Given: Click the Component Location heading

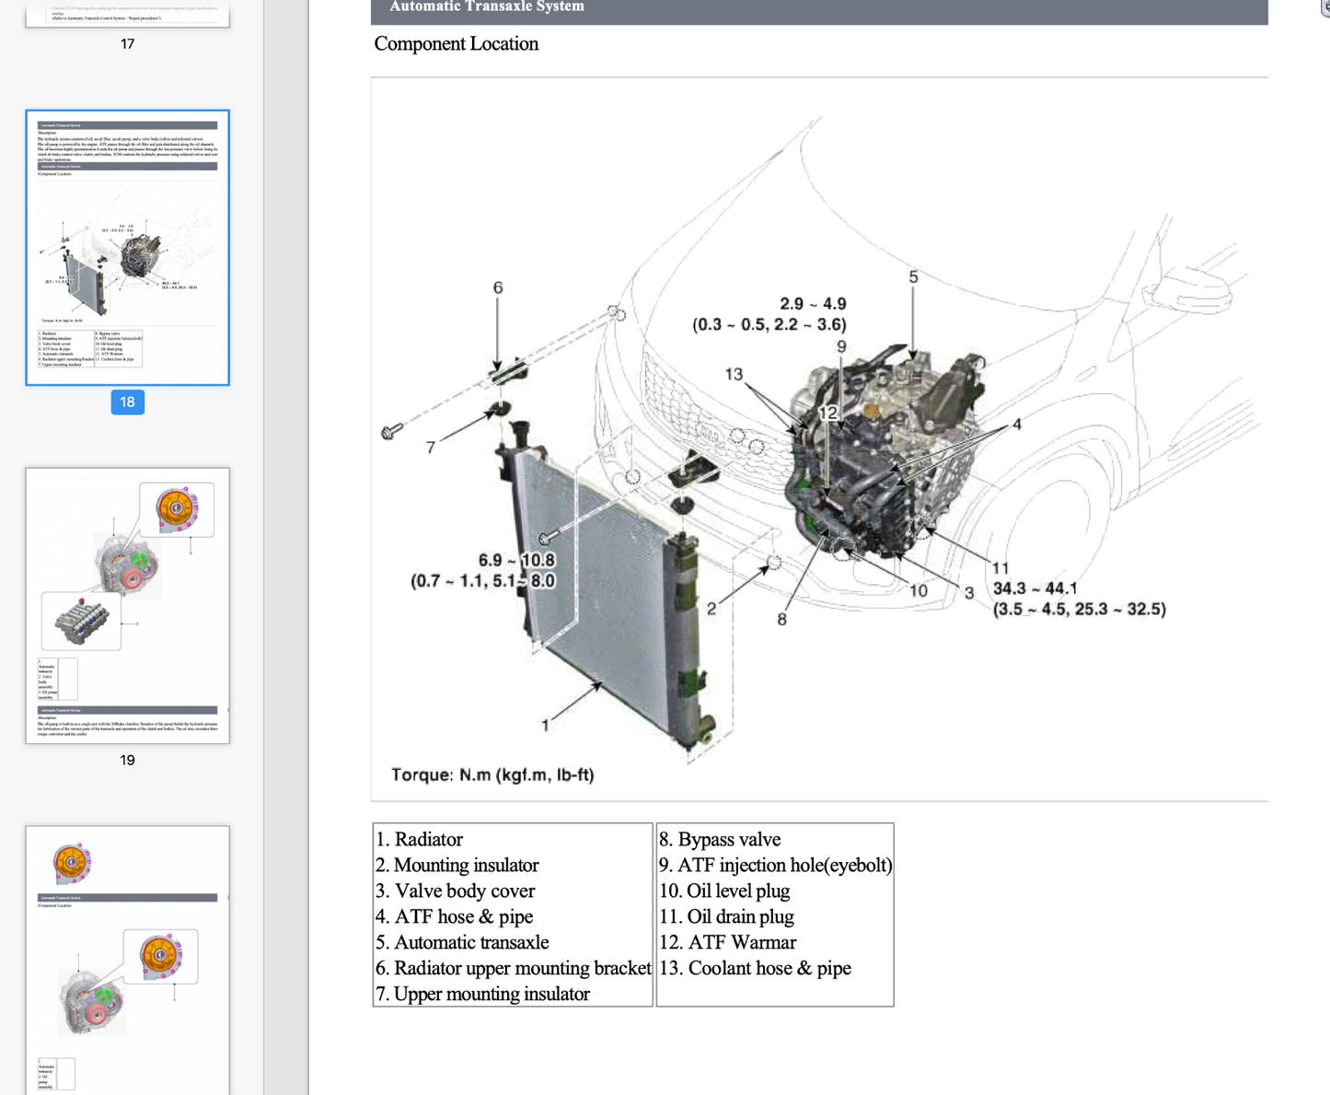Looking at the screenshot, I should pyautogui.click(x=456, y=44).
